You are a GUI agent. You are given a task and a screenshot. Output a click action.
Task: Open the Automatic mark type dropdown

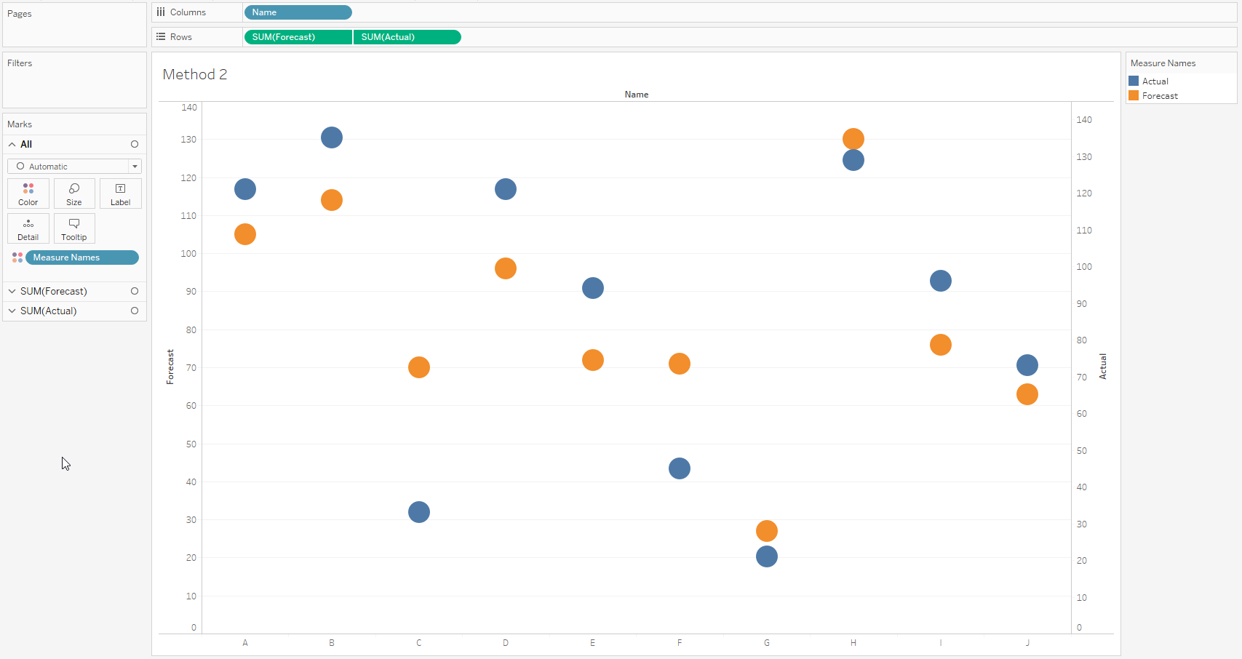click(74, 167)
